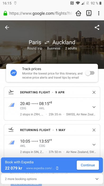Tap the browser URL address bar
Viewport: 104px width, 186px height.
[40, 13]
